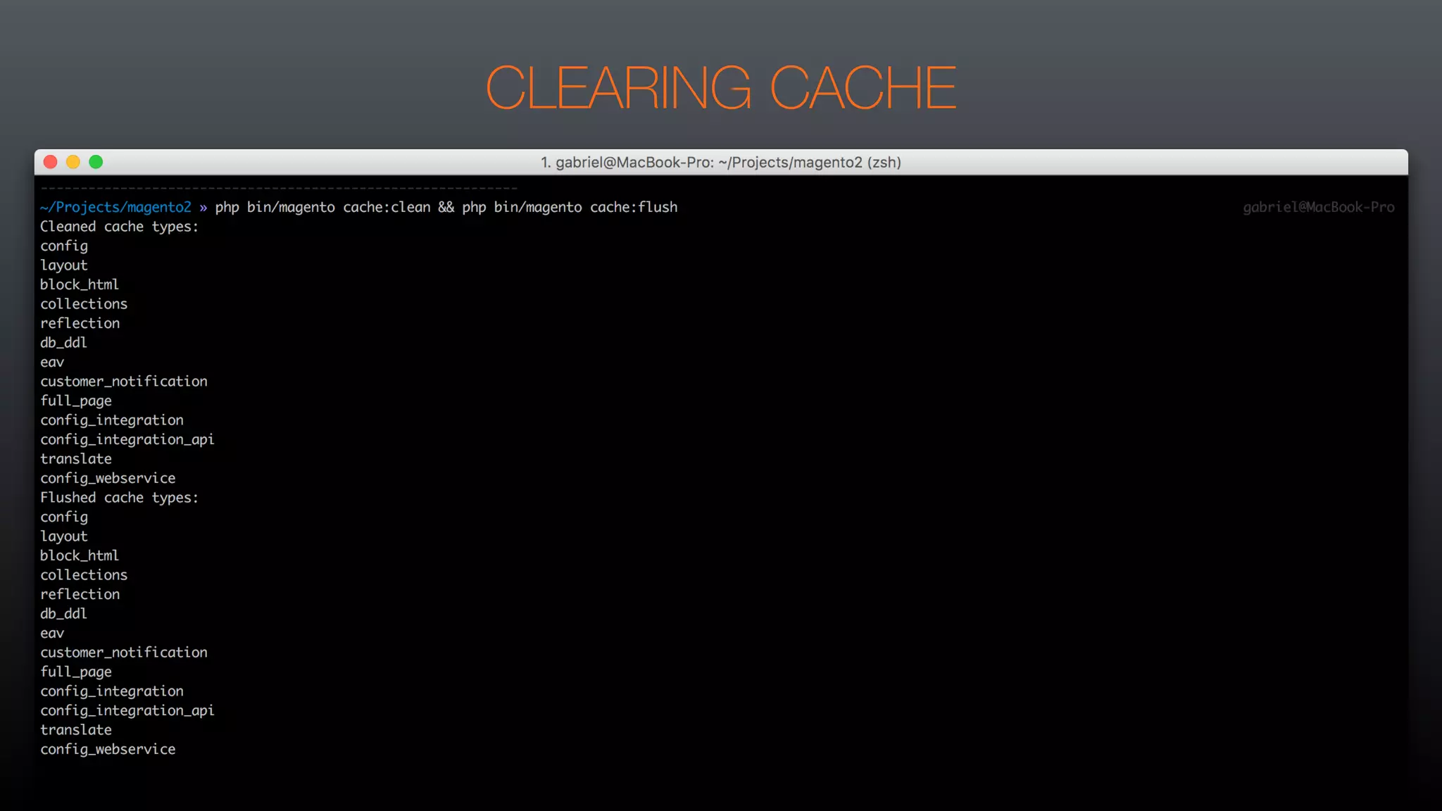Click "config_integration_api" under Cleaned cache types
Screen dimensions: 1442x811
click(x=127, y=439)
